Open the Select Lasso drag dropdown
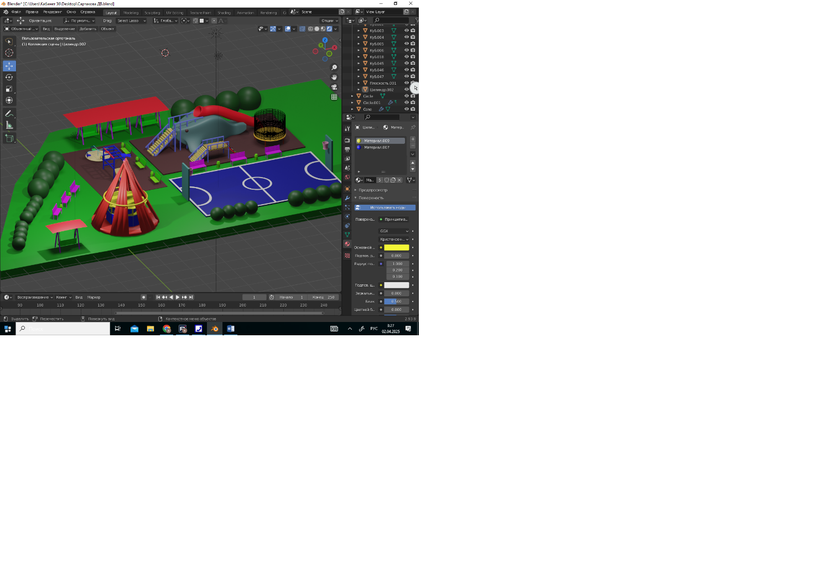This screenshot has height=582, width=815. [x=132, y=21]
